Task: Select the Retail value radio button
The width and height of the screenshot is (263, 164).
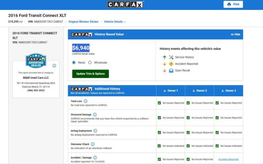Action: pyautogui.click(x=74, y=62)
